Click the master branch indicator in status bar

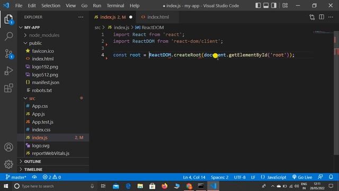pos(16,177)
